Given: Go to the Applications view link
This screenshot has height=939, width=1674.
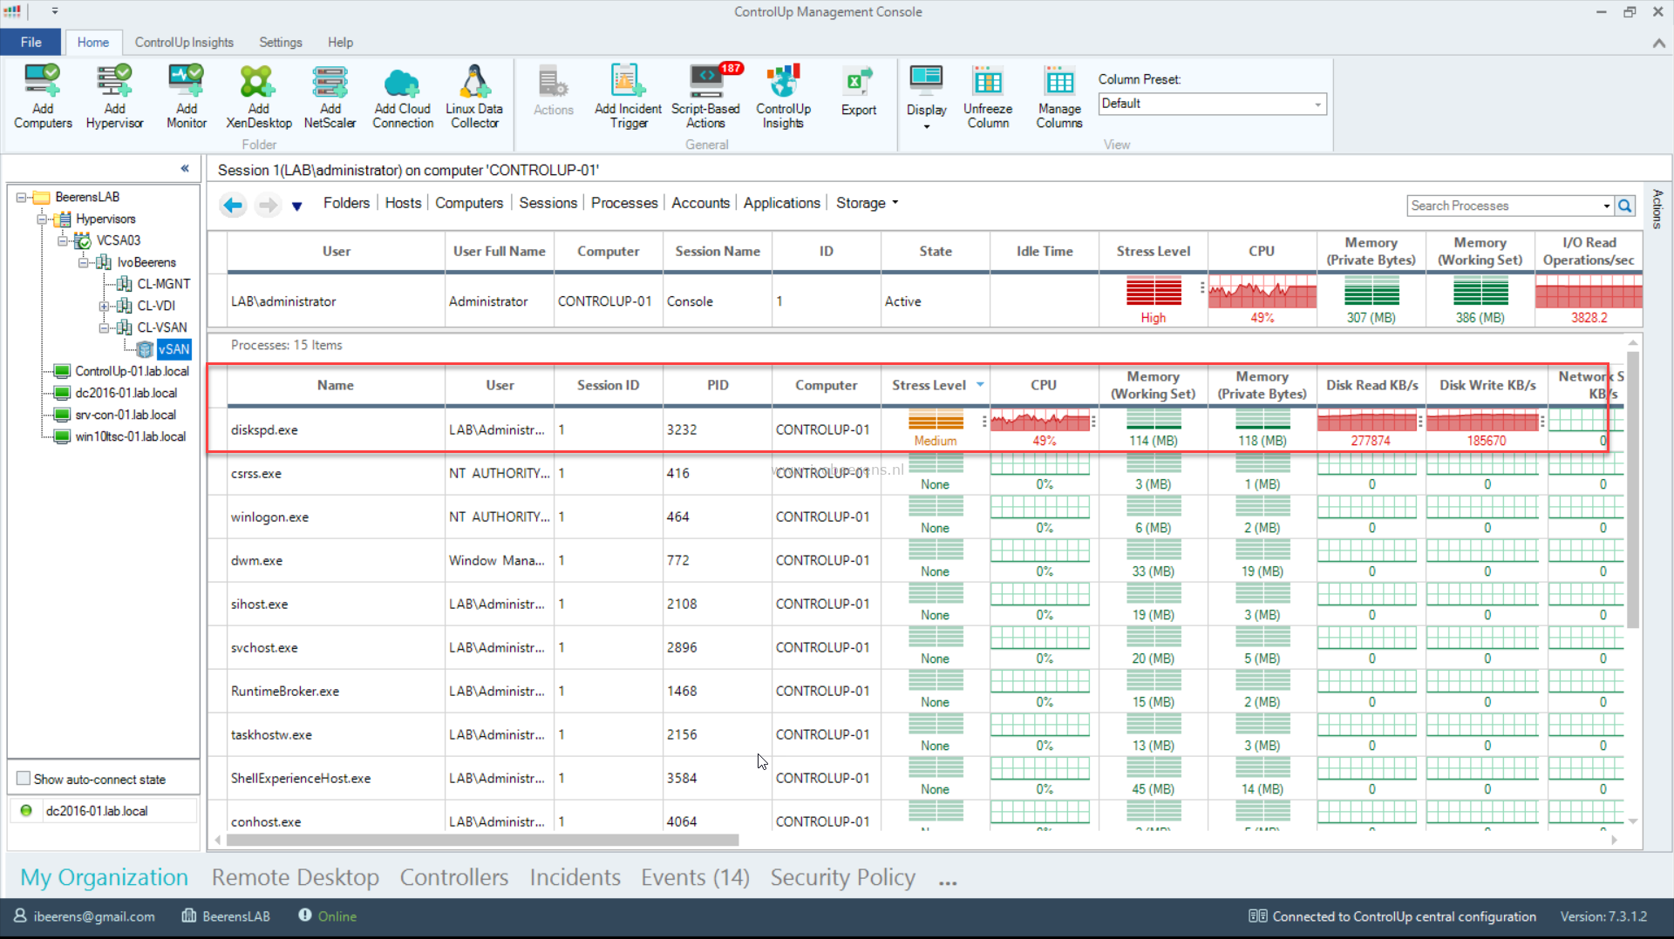Looking at the screenshot, I should [781, 203].
